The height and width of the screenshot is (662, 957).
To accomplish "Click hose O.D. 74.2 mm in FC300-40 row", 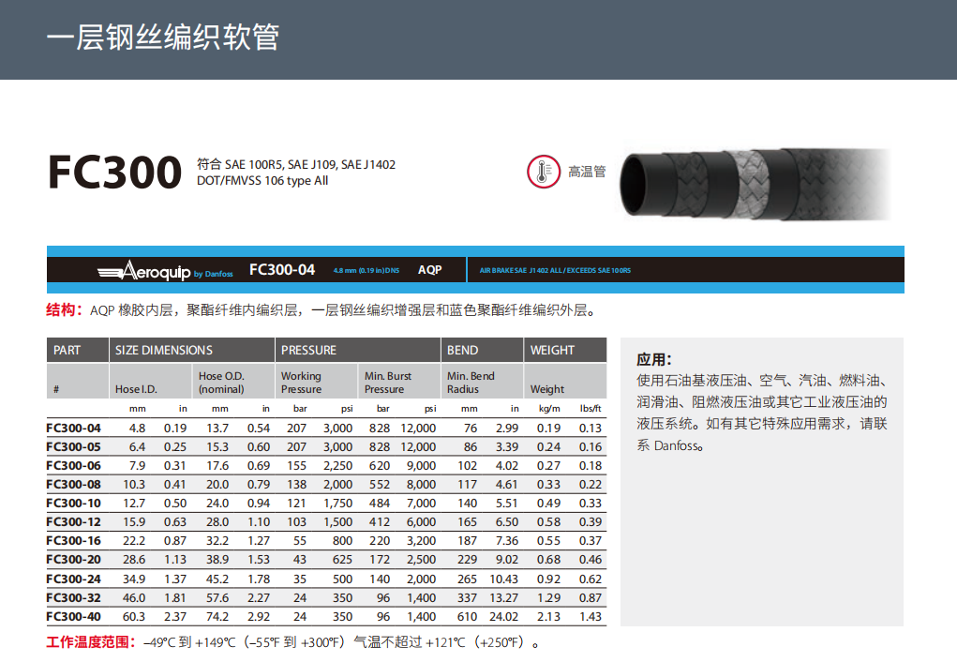I will pyautogui.click(x=217, y=617).
